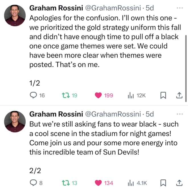188x191 pixels.
Task: Open the 5d timestamp of second tweet
Action: (x=150, y=114)
